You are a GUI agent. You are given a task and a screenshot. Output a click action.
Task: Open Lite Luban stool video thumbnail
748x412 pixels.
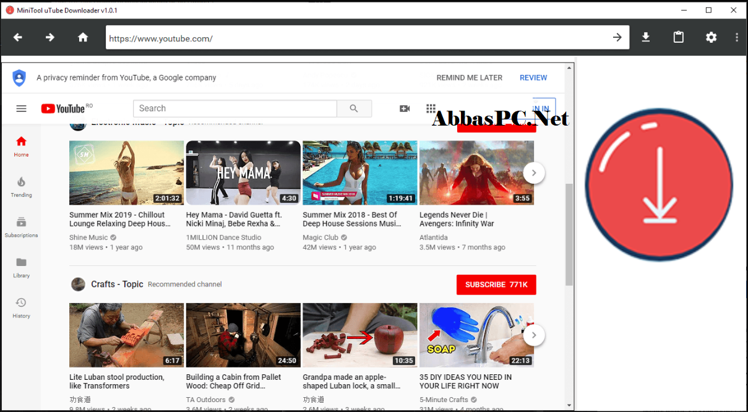tap(126, 335)
